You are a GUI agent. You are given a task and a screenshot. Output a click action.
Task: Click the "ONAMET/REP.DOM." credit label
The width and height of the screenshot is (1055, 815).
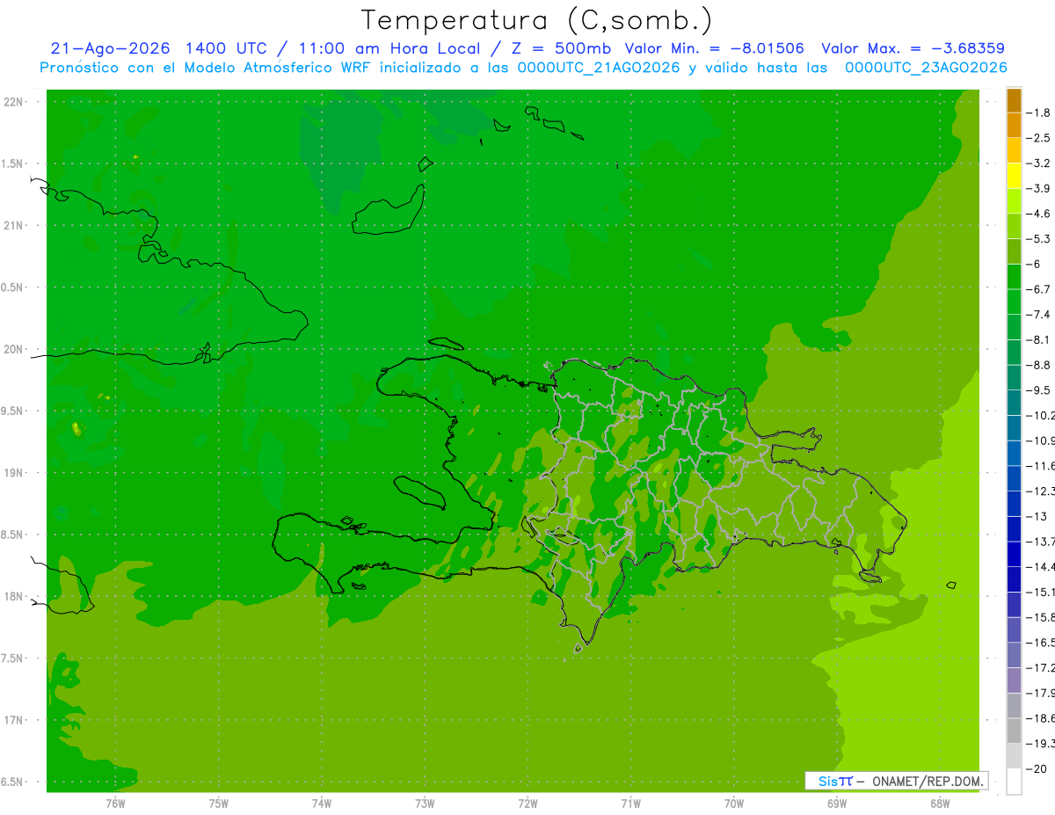click(927, 781)
